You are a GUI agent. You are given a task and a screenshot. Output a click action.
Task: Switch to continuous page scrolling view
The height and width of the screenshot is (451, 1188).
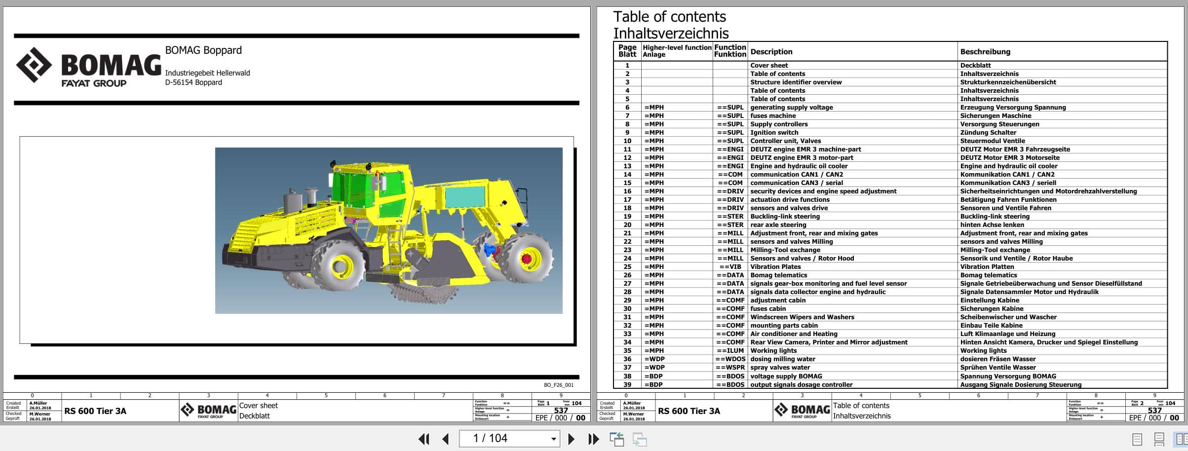[1159, 439]
